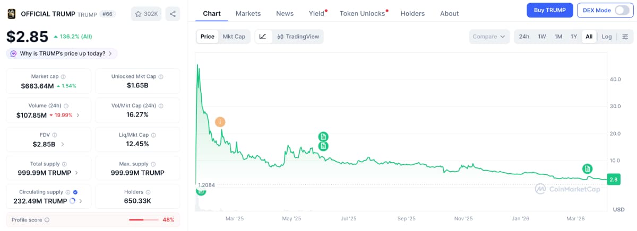Toggle DEX Mode switch
637x231 pixels.
pyautogui.click(x=621, y=10)
